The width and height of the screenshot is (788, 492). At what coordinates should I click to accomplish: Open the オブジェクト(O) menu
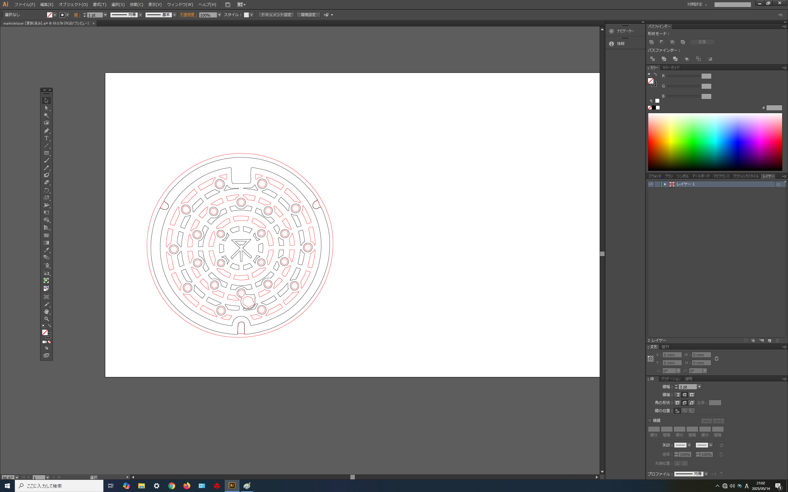[73, 5]
